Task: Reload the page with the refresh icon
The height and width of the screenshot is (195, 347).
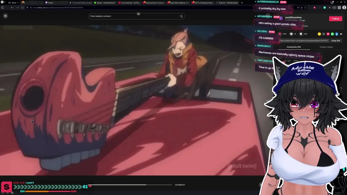Action: [x=22, y=8]
